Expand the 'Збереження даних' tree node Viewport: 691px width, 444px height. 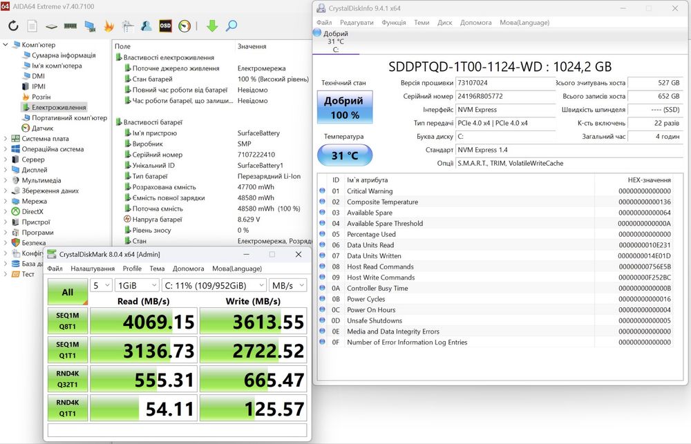6,191
